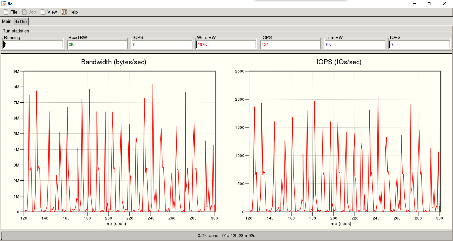Image resolution: width=453 pixels, height=241 pixels.
Task: Click the trim IOPS field showing blue 0
Action: tap(419, 44)
